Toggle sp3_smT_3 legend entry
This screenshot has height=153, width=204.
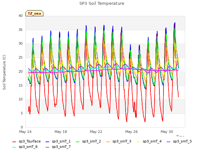[119, 142]
